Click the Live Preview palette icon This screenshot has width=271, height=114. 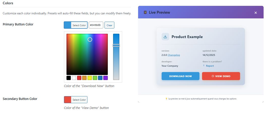click(x=145, y=12)
